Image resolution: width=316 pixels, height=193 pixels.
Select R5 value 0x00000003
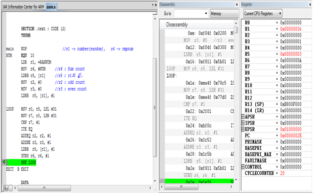(x=291, y=54)
